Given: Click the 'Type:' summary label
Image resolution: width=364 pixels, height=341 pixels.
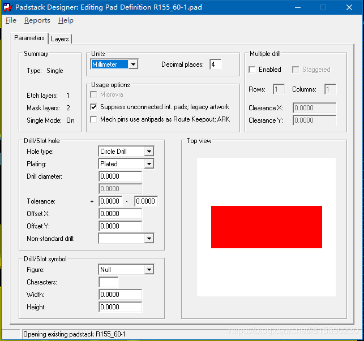Looking at the screenshot, I should pyautogui.click(x=34, y=71).
